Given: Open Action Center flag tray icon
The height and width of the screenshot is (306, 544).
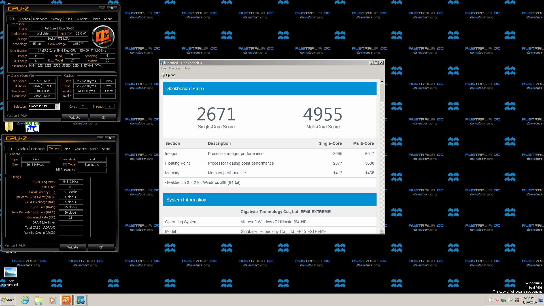Looking at the screenshot, I should tap(510, 300).
